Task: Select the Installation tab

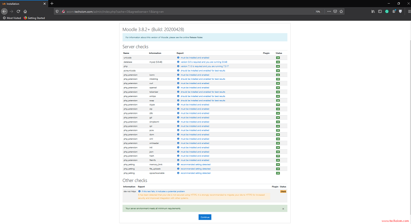Action: coord(24,4)
